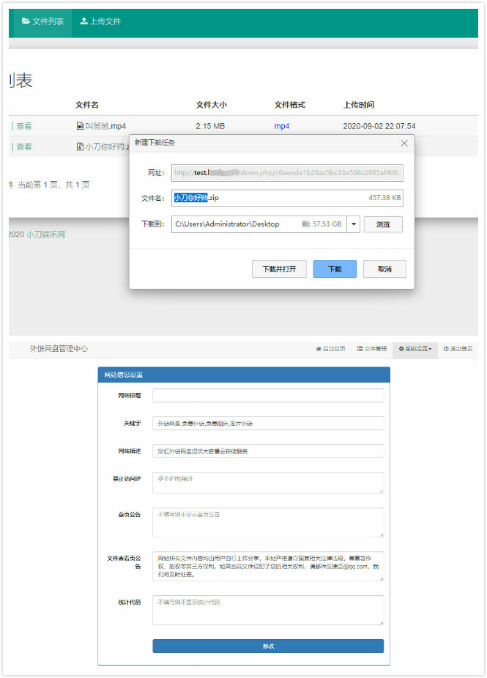487x678 pixels.
Task: Click the download path field C:\Users\Administrator\Desktop
Action: click(259, 224)
